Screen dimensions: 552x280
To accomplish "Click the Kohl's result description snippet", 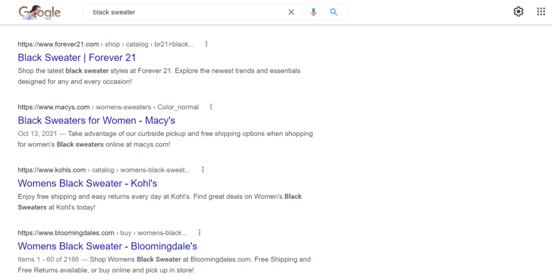I will pyautogui.click(x=160, y=201).
